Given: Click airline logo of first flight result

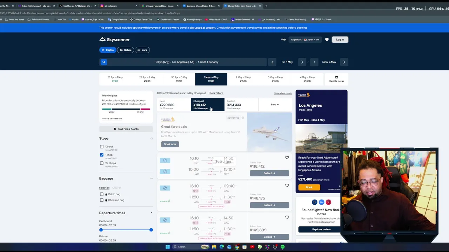Looking at the screenshot, I should pyautogui.click(x=165, y=160).
